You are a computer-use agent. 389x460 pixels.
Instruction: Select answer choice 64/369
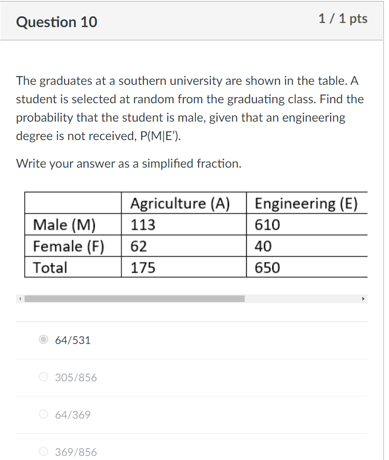point(44,414)
